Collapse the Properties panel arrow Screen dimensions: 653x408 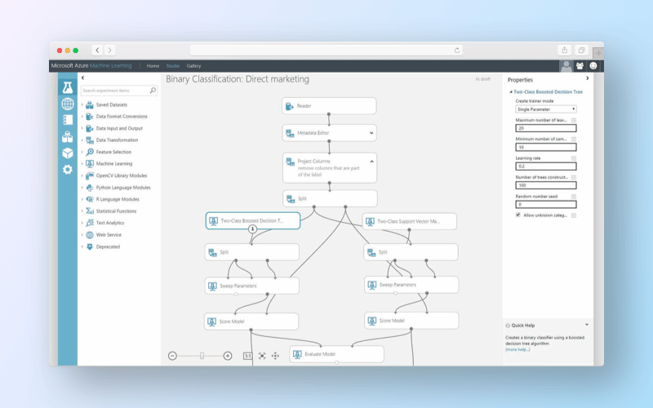click(587, 78)
